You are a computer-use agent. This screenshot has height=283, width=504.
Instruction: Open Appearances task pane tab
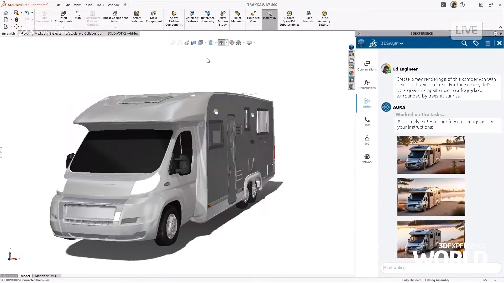coord(351,73)
